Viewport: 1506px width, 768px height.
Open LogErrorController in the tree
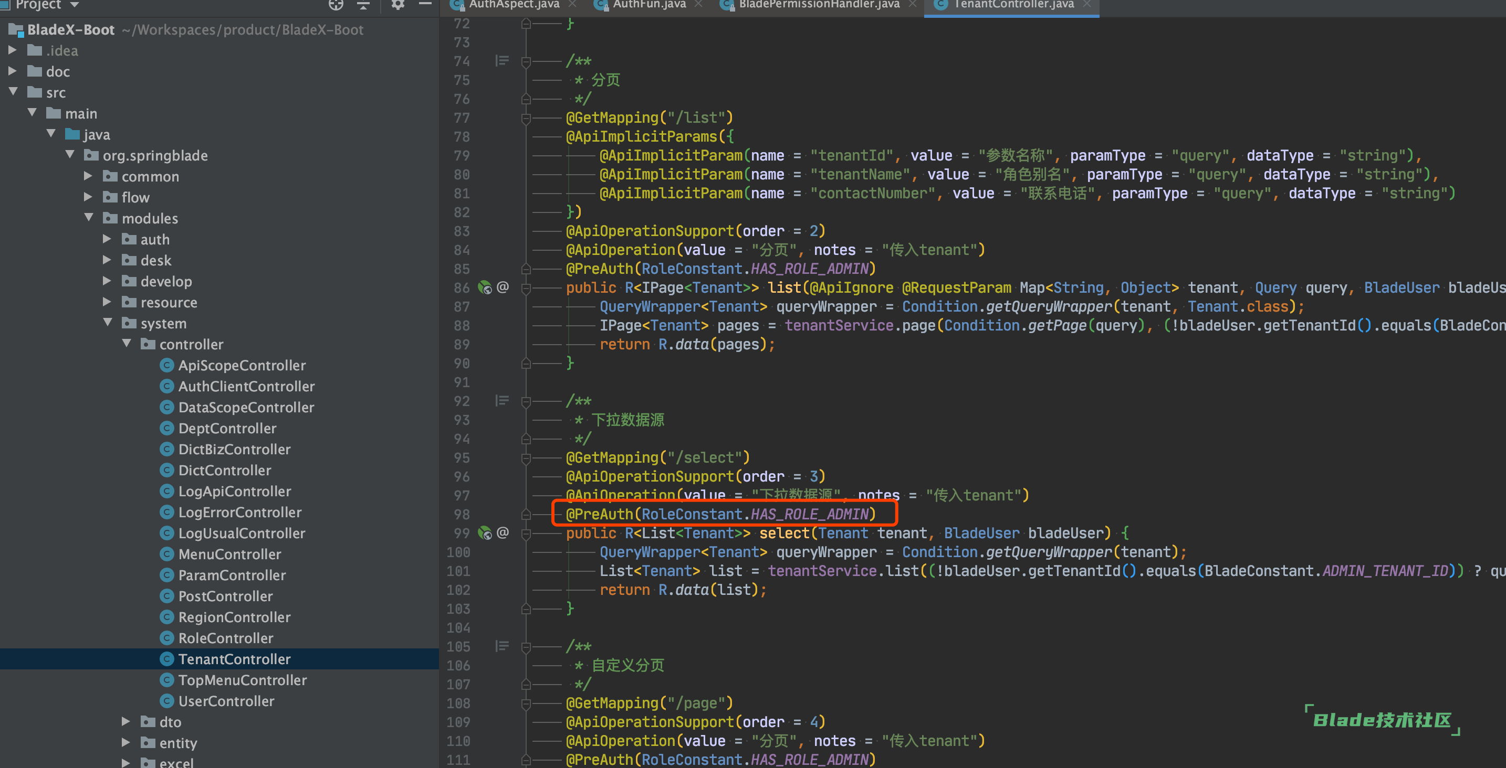239,512
